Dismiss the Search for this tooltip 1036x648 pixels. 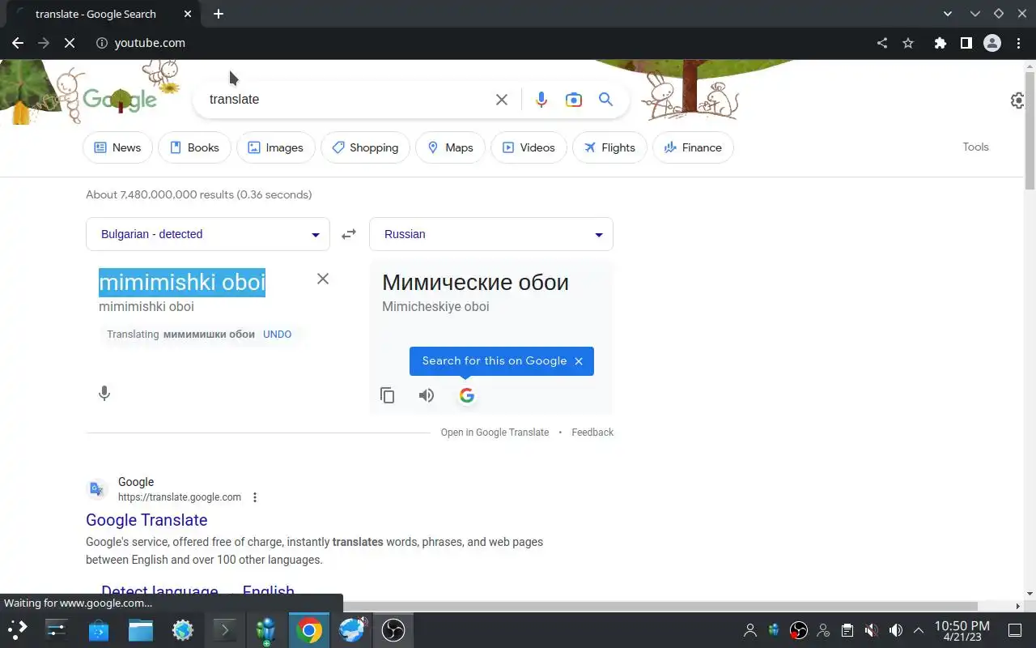pos(579,361)
